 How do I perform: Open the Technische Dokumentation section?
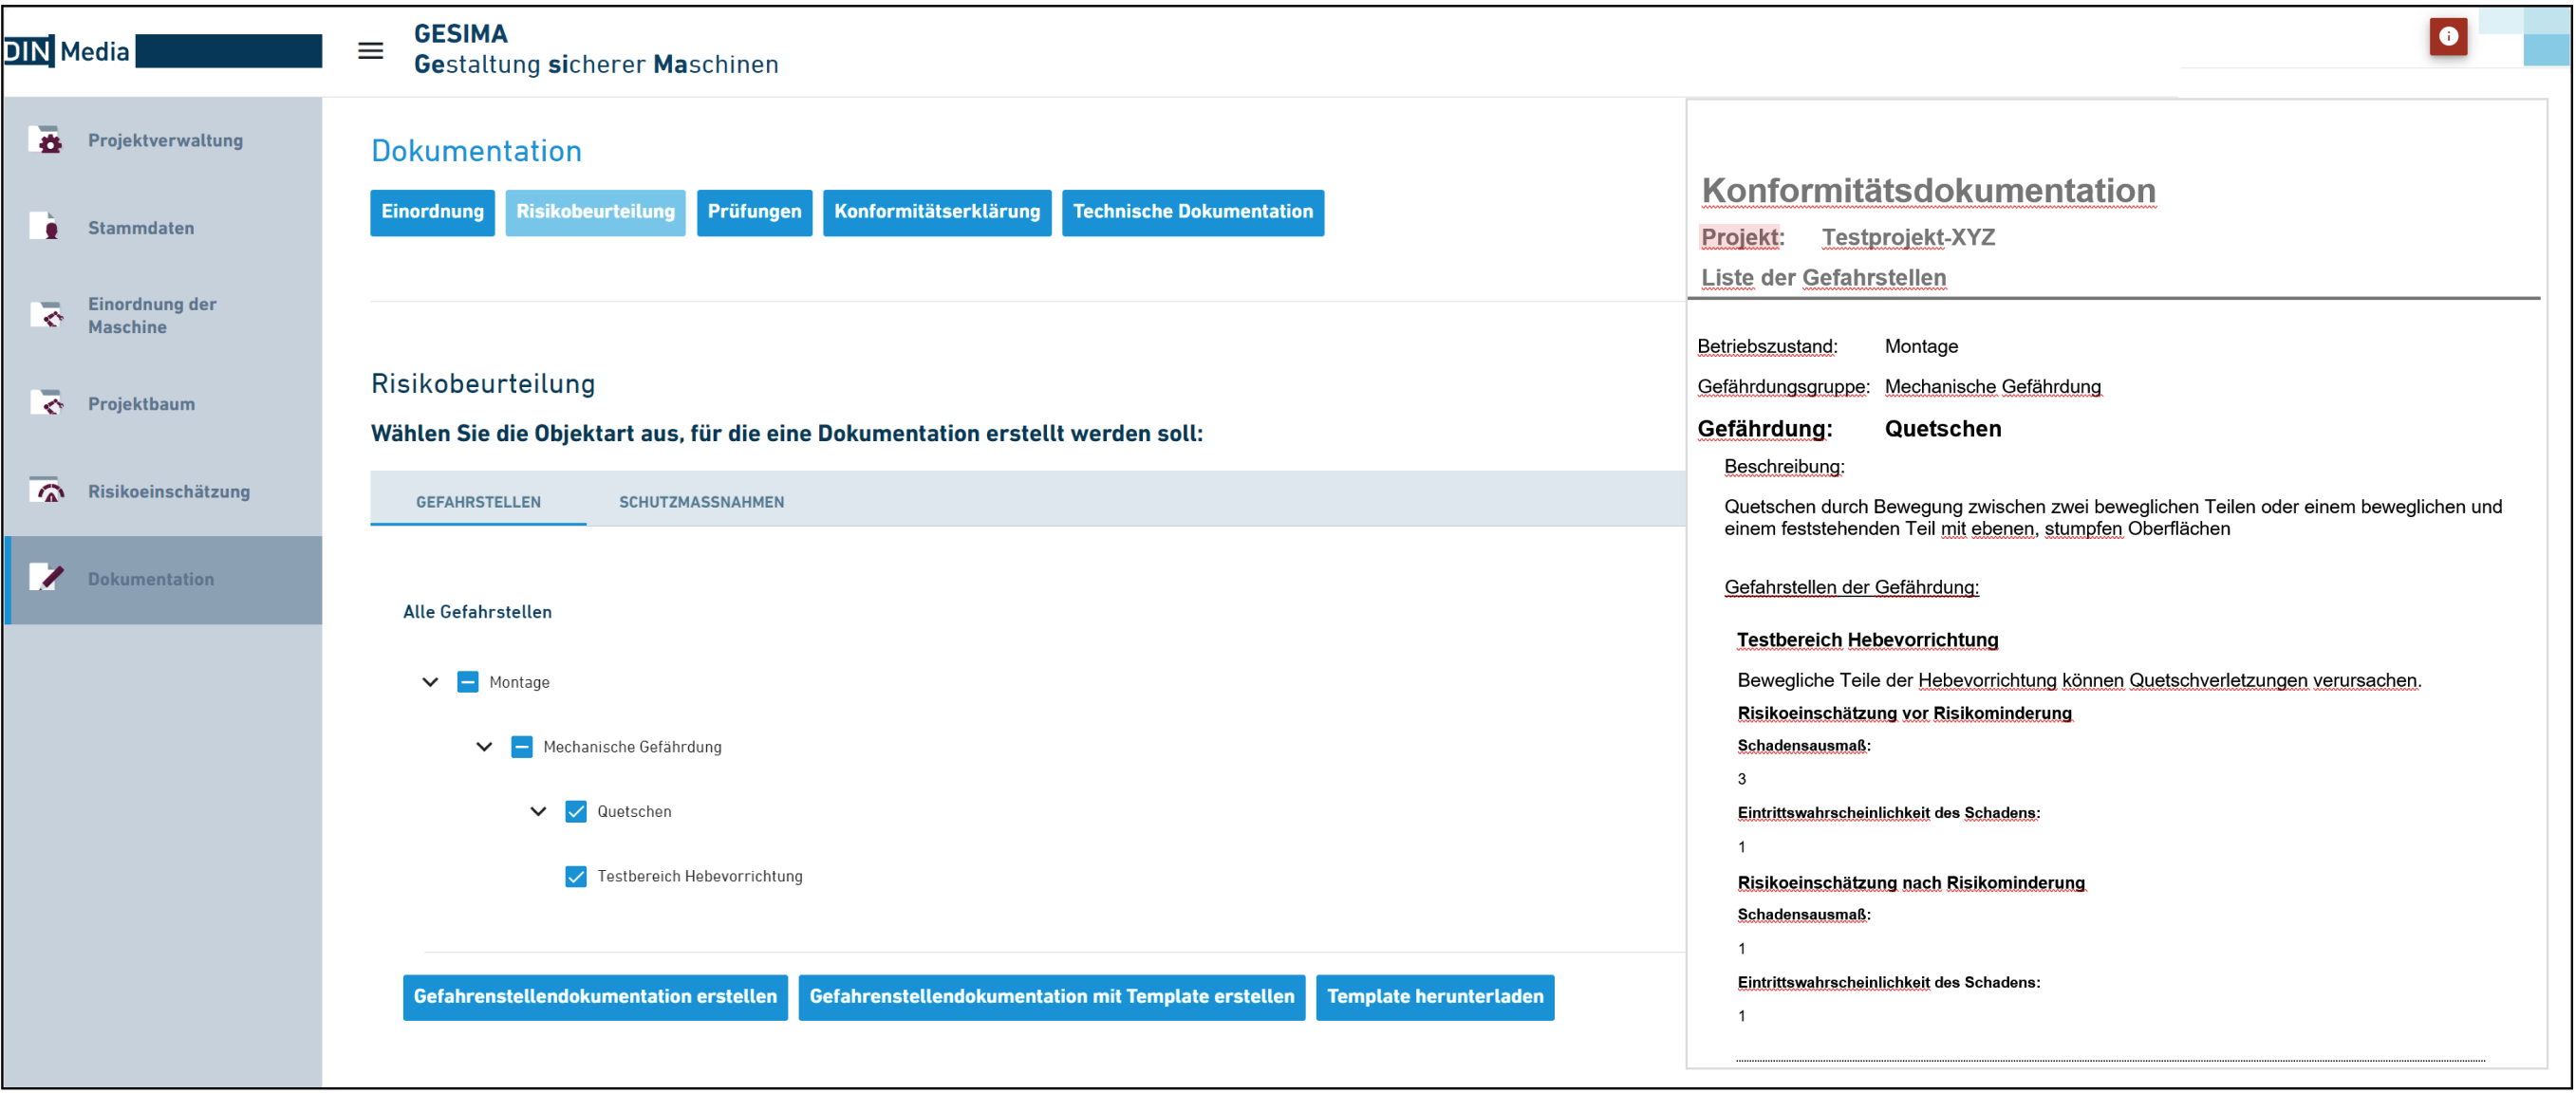pyautogui.click(x=1193, y=213)
